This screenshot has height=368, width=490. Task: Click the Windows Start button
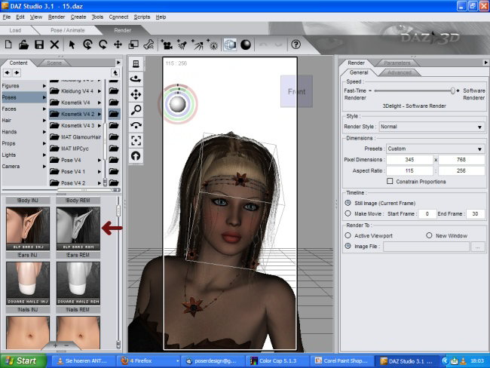tap(23, 360)
